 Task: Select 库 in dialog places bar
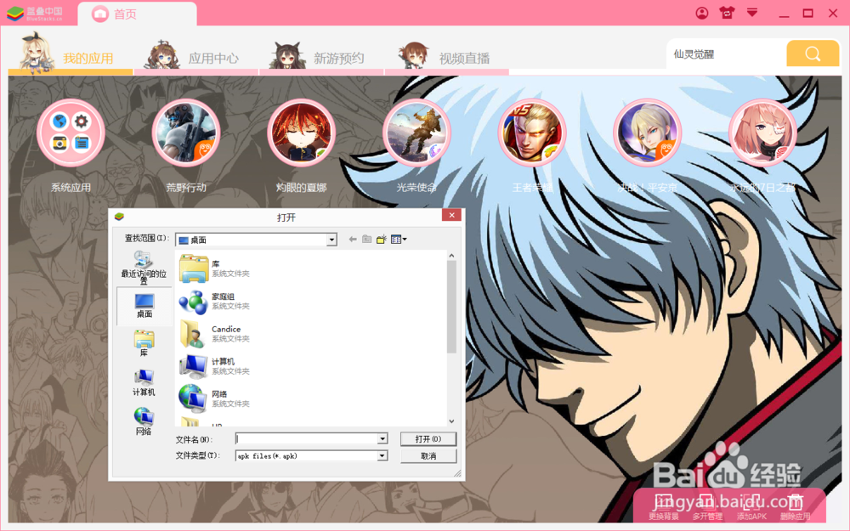pos(144,343)
